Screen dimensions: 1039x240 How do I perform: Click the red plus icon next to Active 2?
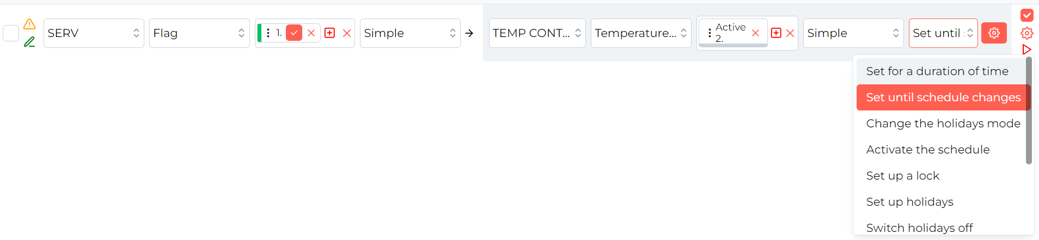(776, 33)
